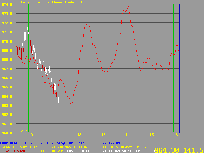
Task: Select the 964.0 price axis label
Action: pos(7,96)
